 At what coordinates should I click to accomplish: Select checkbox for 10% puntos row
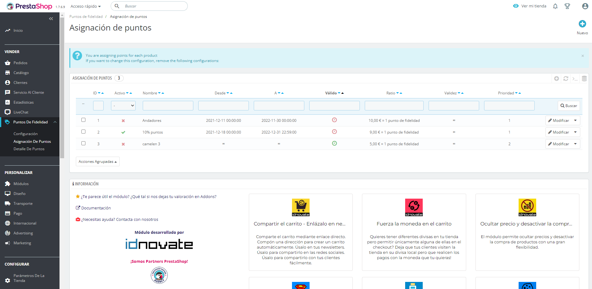pos(83,132)
